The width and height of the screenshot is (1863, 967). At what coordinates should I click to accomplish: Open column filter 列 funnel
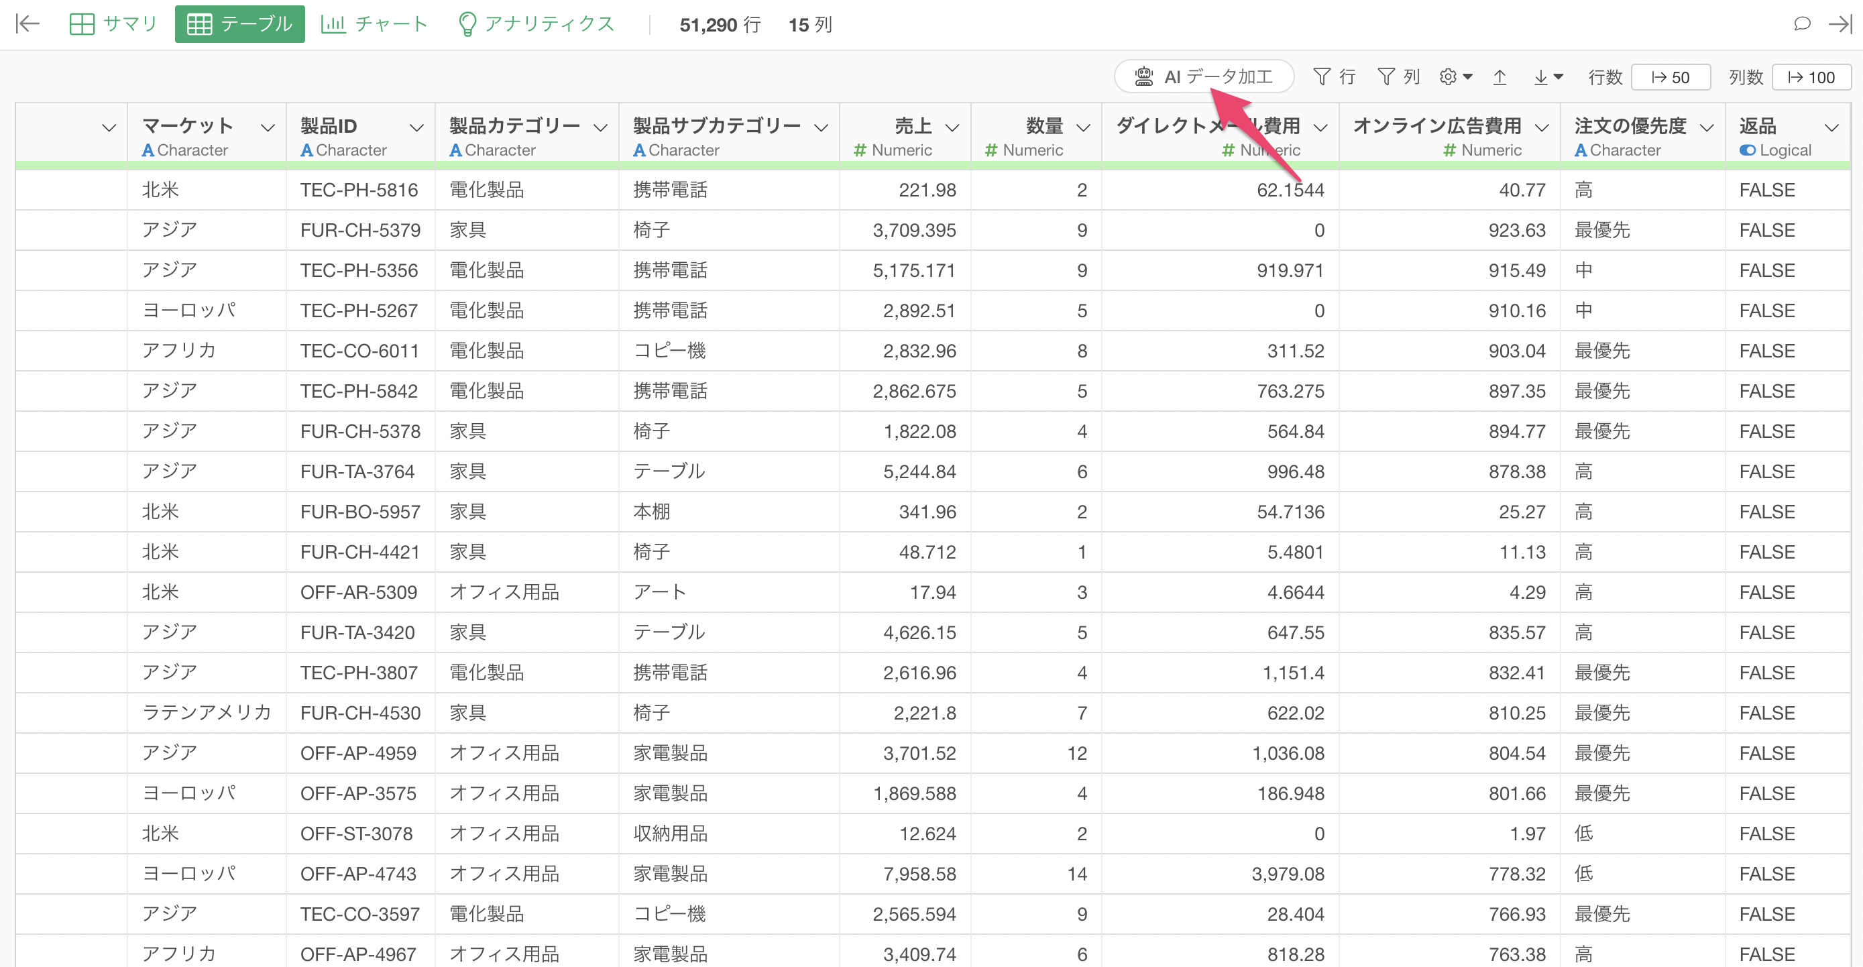[x=1399, y=76]
